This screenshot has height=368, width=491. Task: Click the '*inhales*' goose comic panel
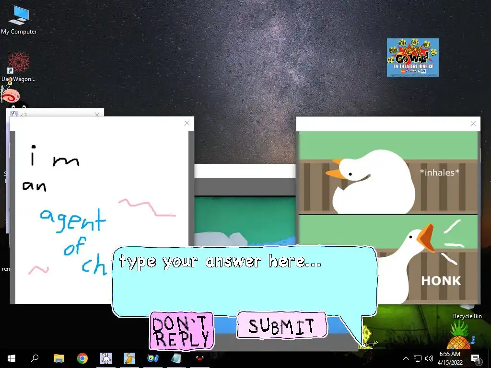tap(388, 172)
